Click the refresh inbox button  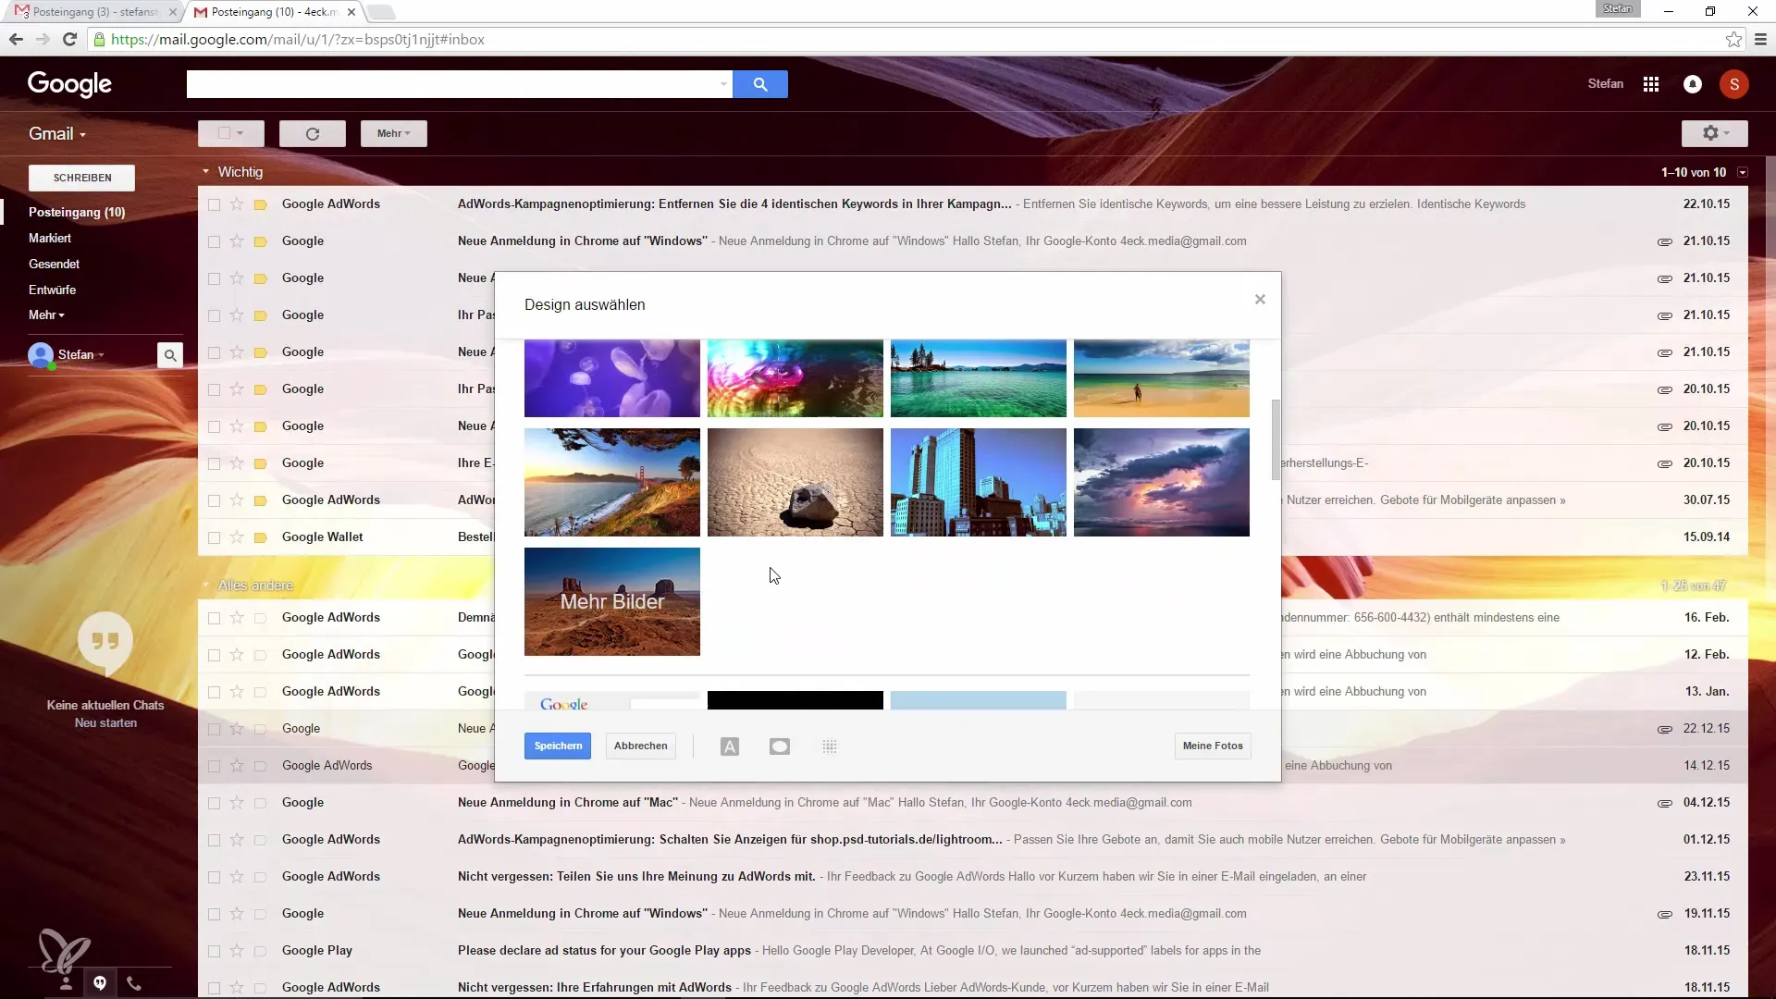[x=313, y=134]
